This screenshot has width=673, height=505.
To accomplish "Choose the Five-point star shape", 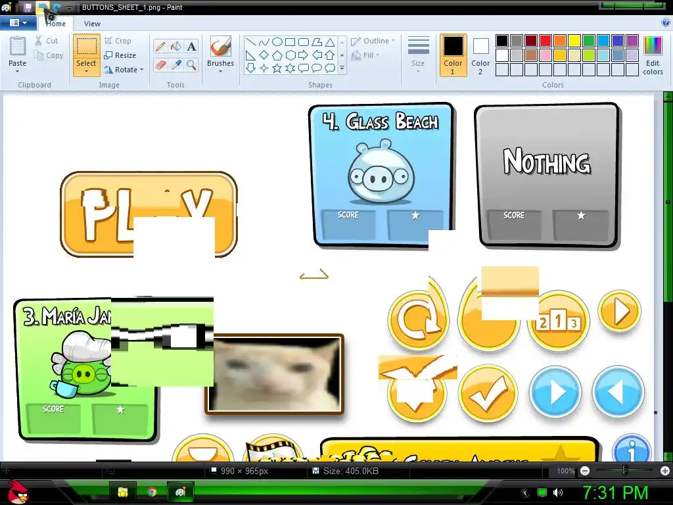I will [x=277, y=68].
